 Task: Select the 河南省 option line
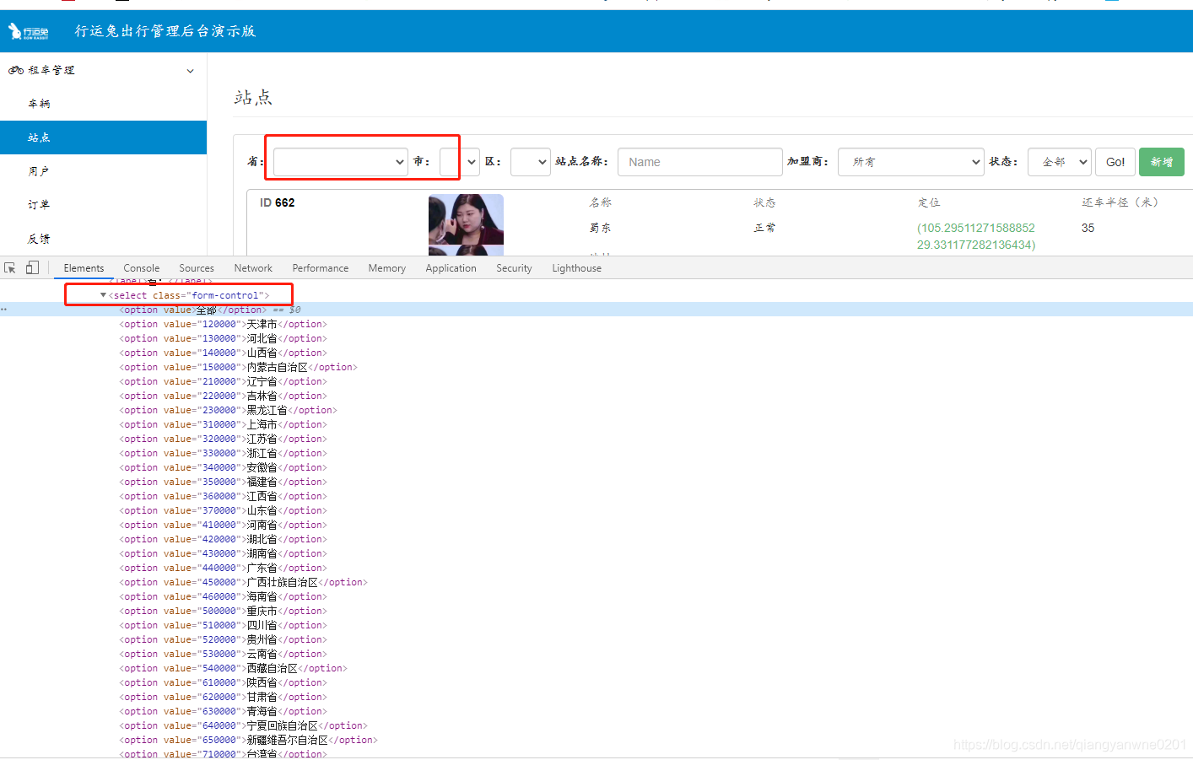click(223, 525)
